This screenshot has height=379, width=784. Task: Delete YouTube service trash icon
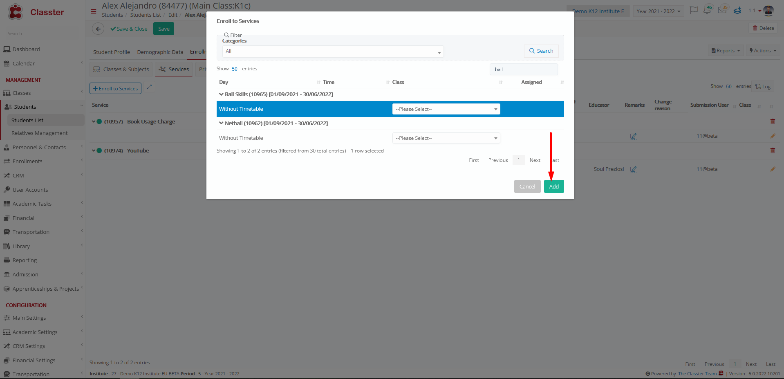tap(773, 150)
